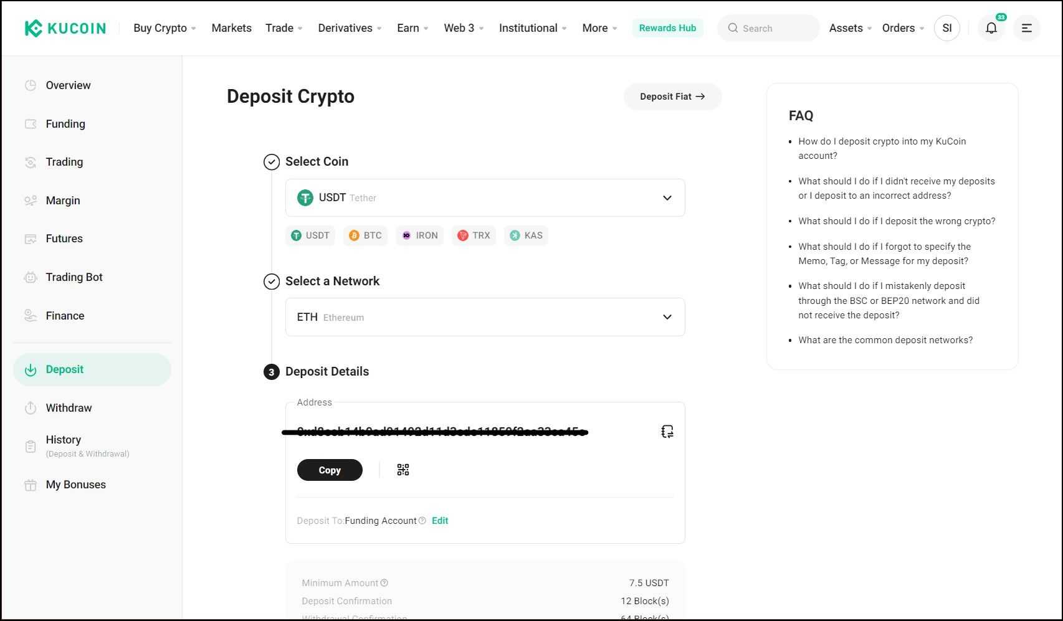1063x621 pixels.
Task: Click the address switch icon beside the address
Action: click(667, 431)
